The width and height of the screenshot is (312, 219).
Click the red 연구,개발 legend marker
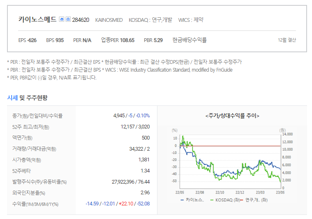242,200
